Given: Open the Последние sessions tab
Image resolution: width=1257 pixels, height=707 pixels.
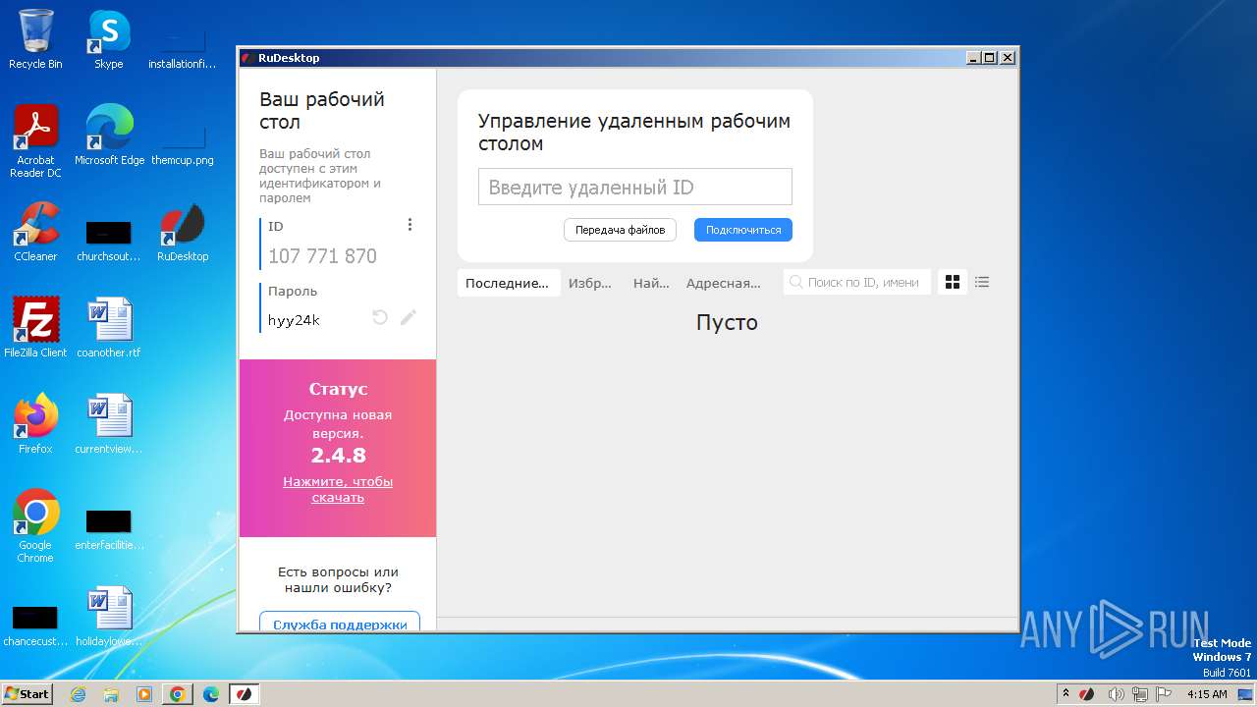Looking at the screenshot, I should click(x=508, y=283).
